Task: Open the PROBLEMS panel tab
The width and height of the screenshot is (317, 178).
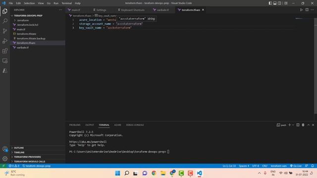Action: click(75, 125)
